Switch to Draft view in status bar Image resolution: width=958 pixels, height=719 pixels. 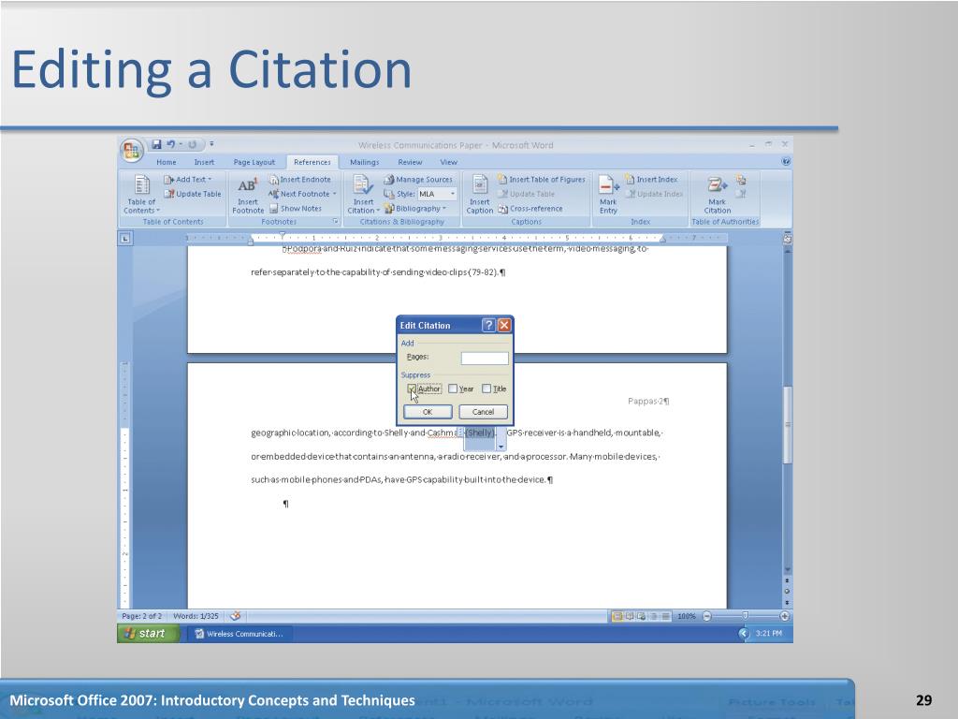[x=665, y=616]
